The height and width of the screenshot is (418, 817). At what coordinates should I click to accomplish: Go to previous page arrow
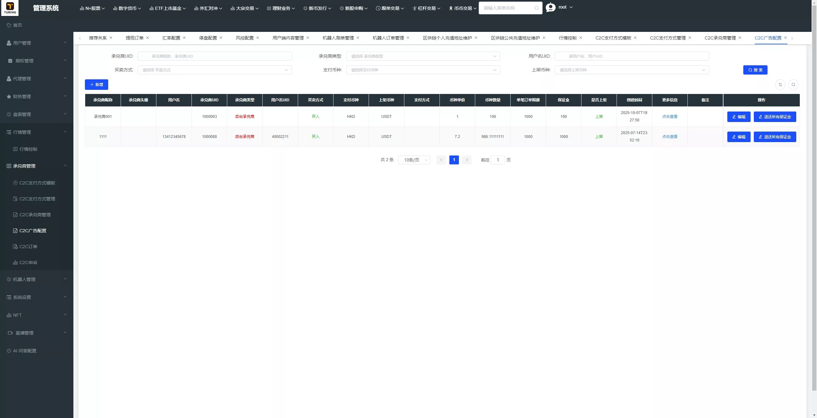(441, 160)
